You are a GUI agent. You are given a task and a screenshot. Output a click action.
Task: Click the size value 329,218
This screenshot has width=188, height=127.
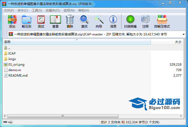[176, 65]
